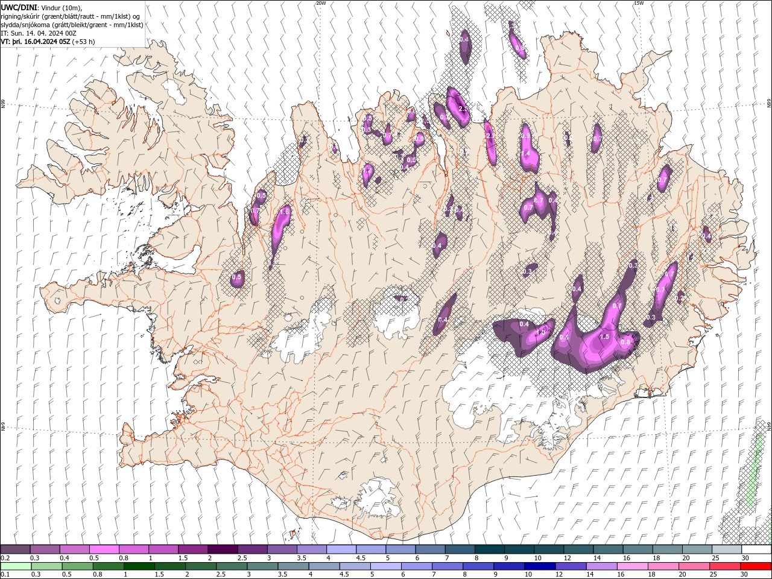The width and height of the screenshot is (772, 579).
Task: Select snow legend swatch between 6 and 7
Action: tap(430, 549)
